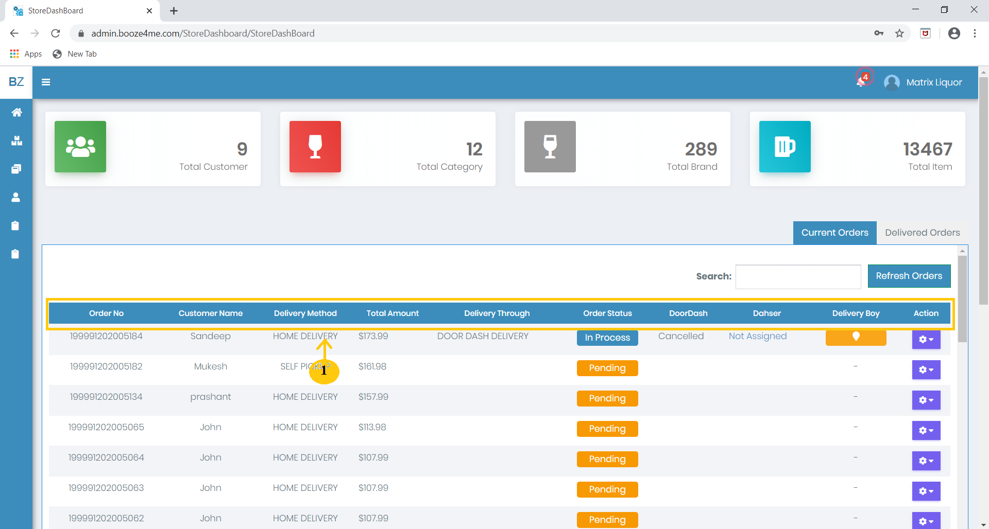The height and width of the screenshot is (529, 989).
Task: Click the Cancelled DoorDash status text
Action: (x=681, y=336)
